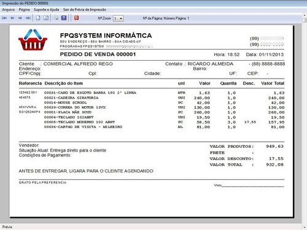Go to the previous page arrow
Screen dimensions: 307x230
[x=12, y=18]
